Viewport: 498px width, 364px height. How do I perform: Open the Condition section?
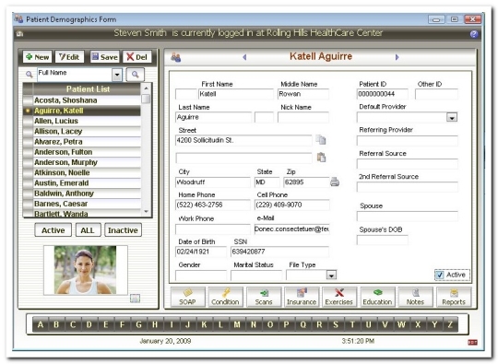click(x=226, y=298)
